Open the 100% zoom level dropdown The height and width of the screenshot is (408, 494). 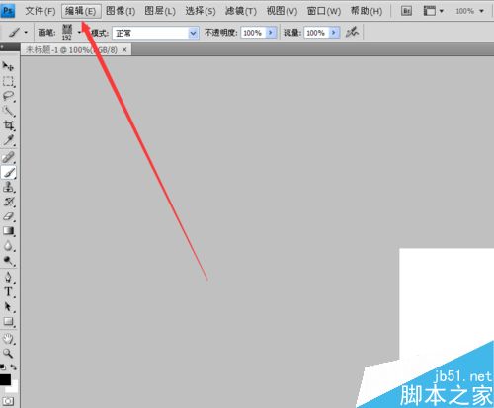[x=469, y=11]
